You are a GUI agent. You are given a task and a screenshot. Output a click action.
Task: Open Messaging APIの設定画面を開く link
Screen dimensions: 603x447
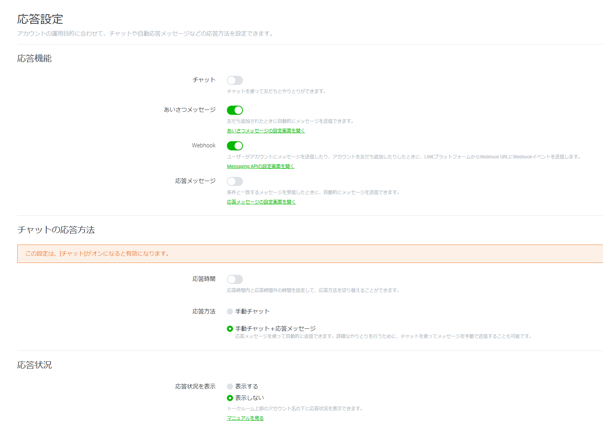coord(261,166)
